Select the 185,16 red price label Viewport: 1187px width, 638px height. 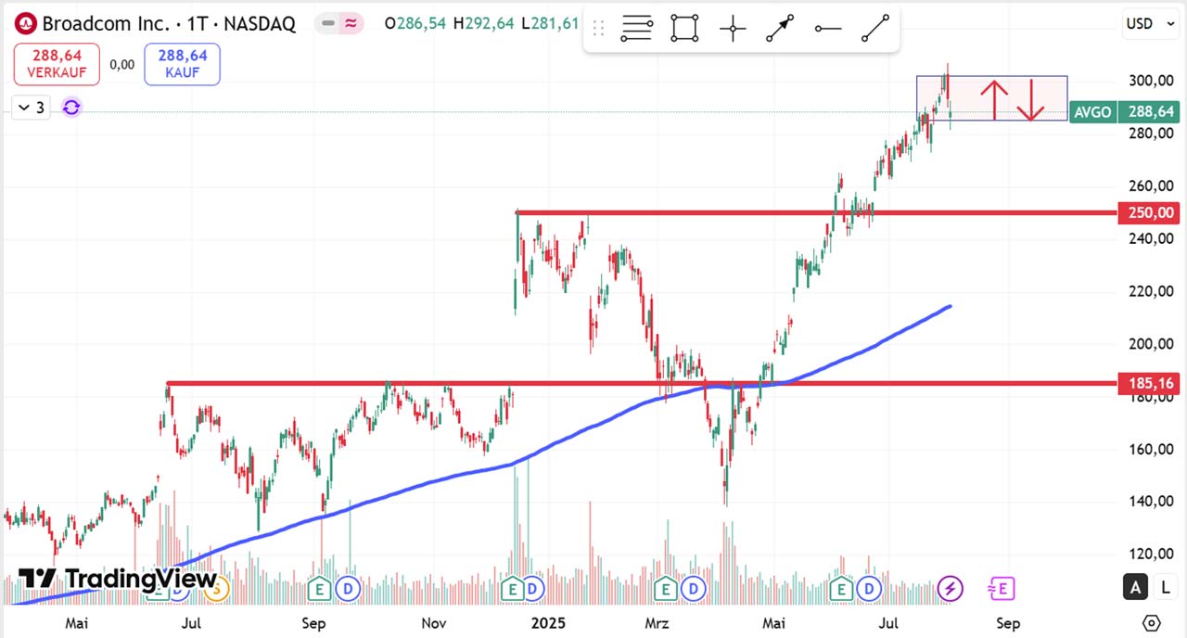coord(1148,383)
